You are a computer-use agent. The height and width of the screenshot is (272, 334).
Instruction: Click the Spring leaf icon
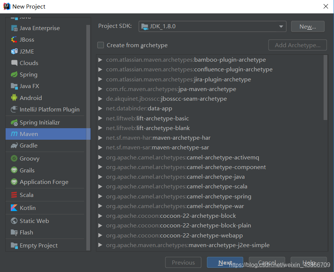click(14, 74)
